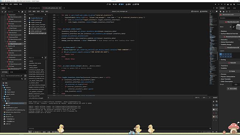Click the new resource icon in Inspector

click(220, 11)
